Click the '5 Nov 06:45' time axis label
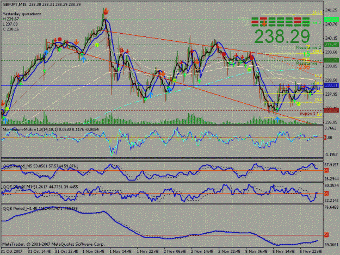This screenshot has width=340, height=255. coord(257,251)
